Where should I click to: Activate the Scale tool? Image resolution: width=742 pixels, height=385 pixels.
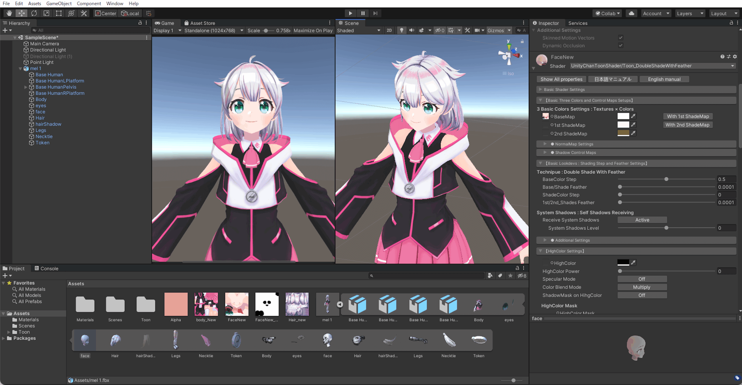click(46, 13)
